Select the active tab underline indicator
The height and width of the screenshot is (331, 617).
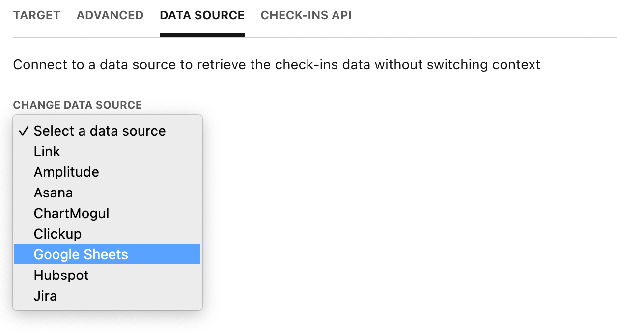tap(202, 33)
